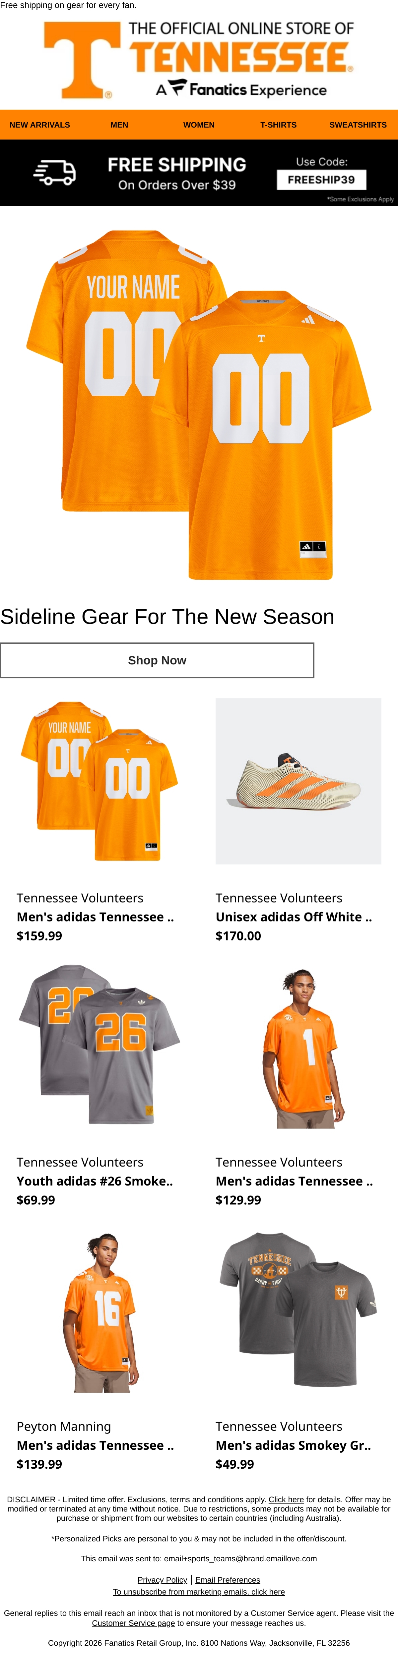Open the MEN category tab
This screenshot has width=398, height=1659.
120,125
